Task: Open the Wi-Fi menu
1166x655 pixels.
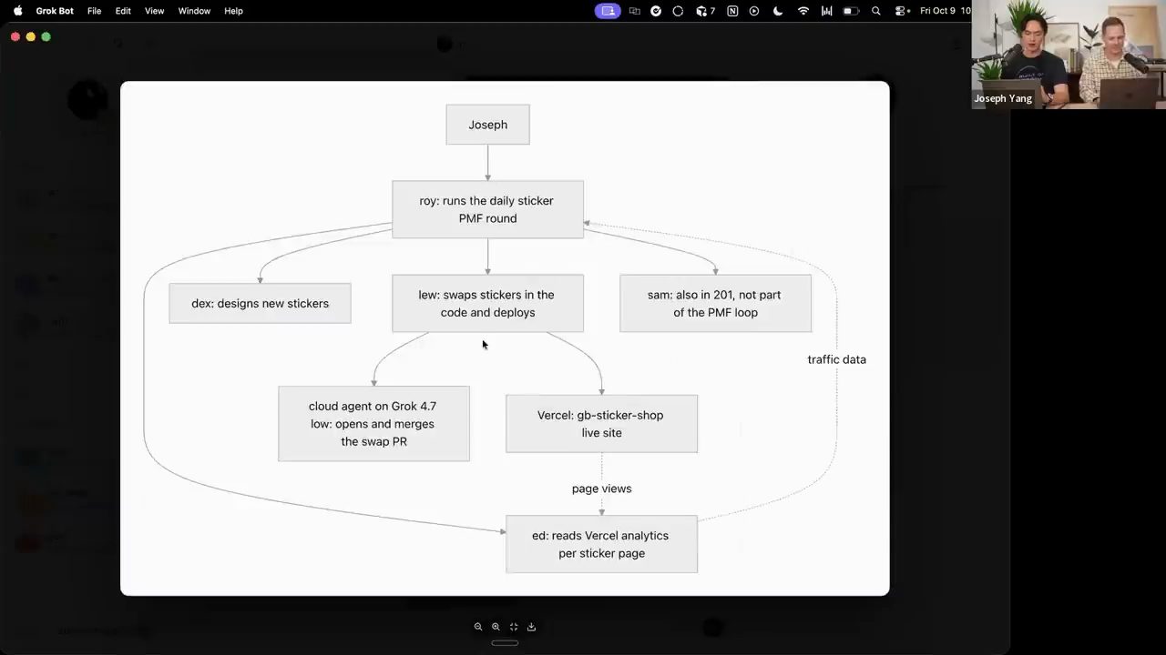Action: tap(803, 11)
